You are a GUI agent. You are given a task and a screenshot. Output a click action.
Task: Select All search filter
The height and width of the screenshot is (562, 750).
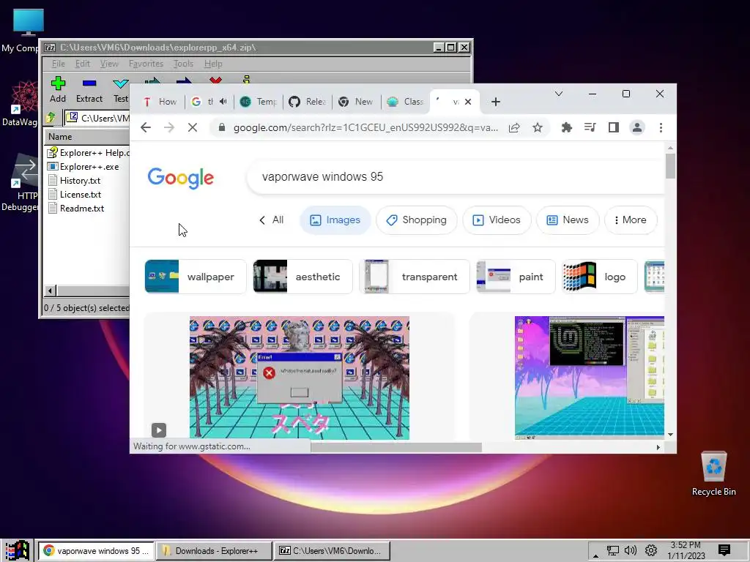[x=272, y=220]
